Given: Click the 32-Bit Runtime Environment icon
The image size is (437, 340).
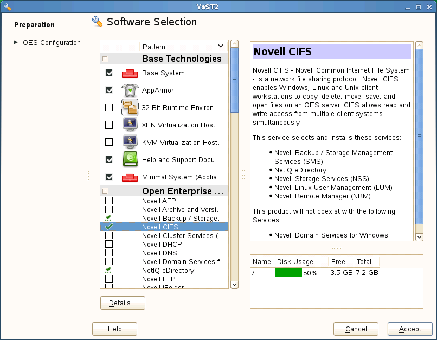Looking at the screenshot, I should tap(130, 108).
